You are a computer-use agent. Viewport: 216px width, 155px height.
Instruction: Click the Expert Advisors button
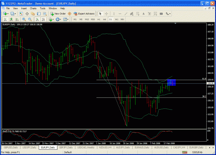click(x=84, y=14)
